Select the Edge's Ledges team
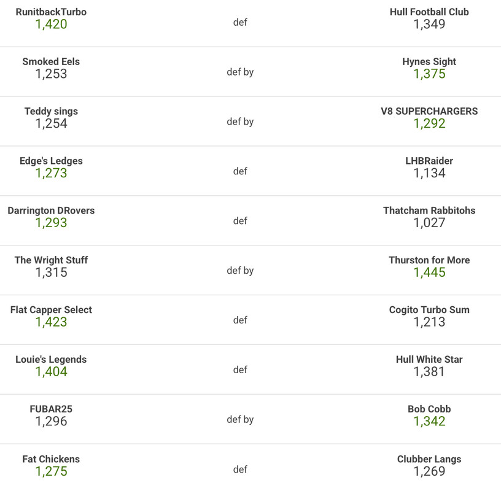The height and width of the screenshot is (491, 501). coord(51,161)
